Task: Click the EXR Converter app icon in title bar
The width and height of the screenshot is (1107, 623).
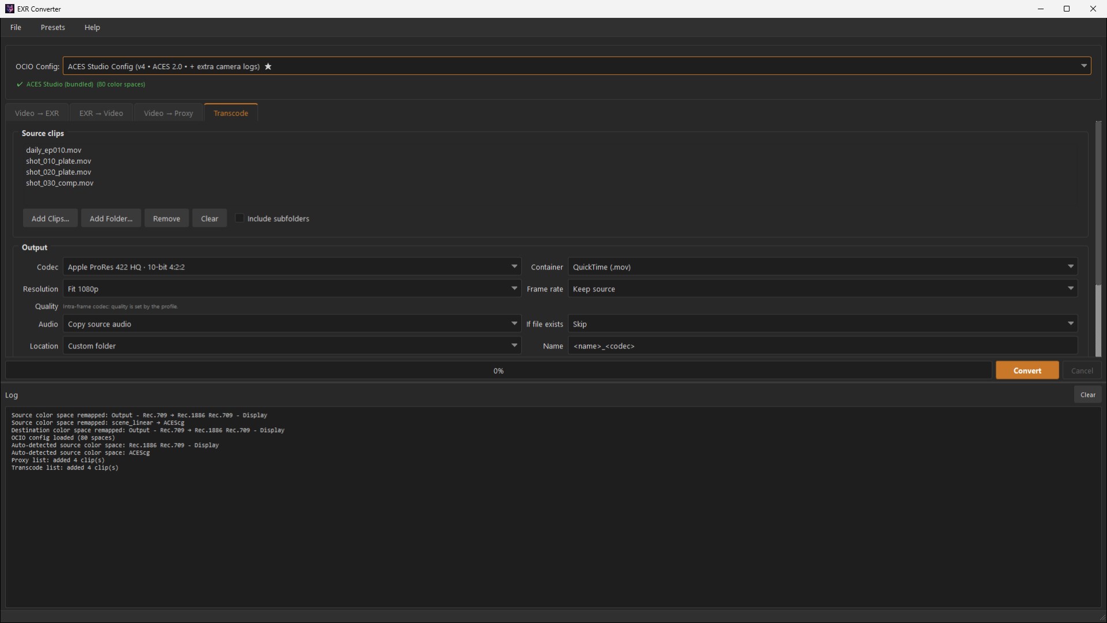Action: point(9,9)
